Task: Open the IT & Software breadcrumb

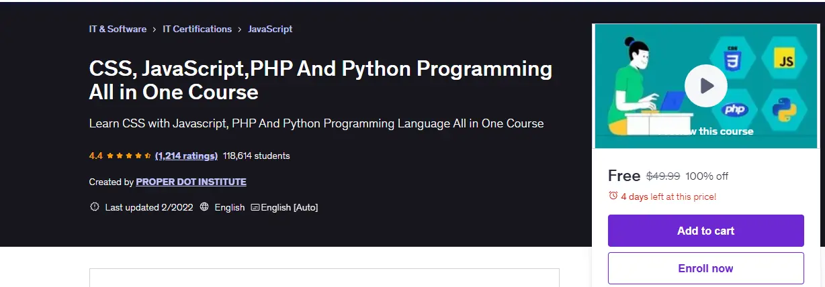Action: (118, 29)
